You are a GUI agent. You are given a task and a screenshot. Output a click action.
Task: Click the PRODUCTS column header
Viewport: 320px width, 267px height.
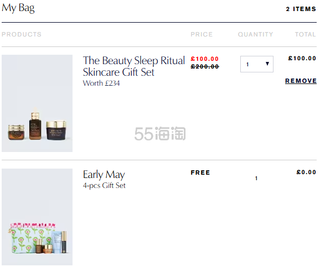[x=22, y=34]
